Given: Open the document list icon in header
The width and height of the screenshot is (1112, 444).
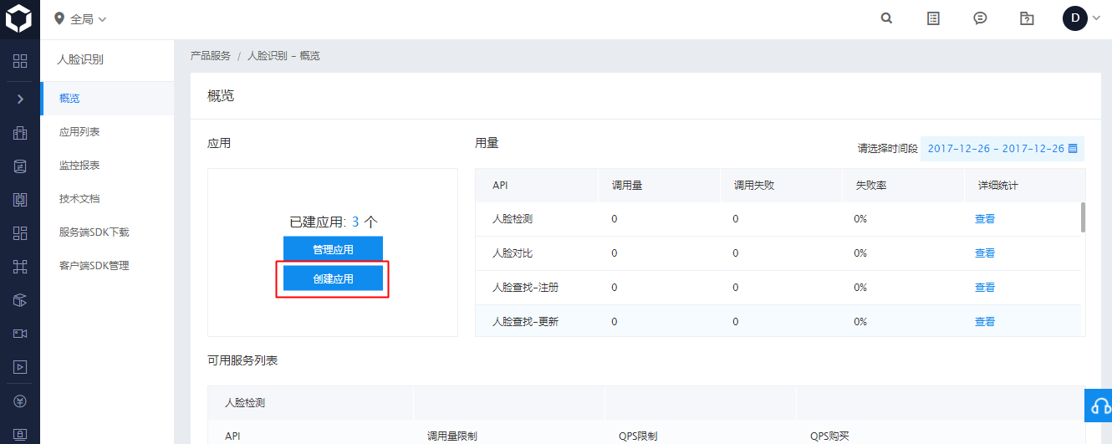Looking at the screenshot, I should tap(934, 18).
